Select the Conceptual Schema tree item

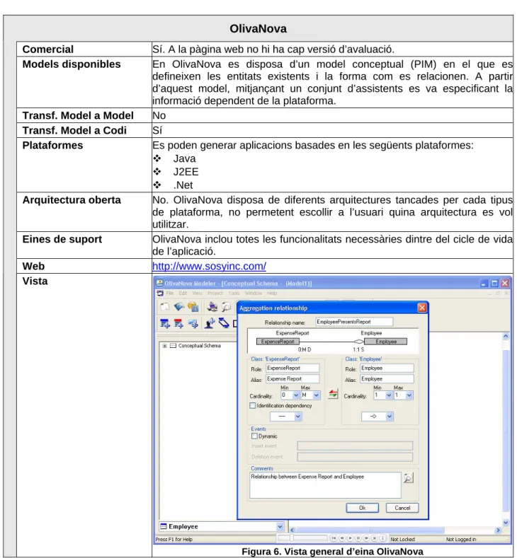click(199, 346)
